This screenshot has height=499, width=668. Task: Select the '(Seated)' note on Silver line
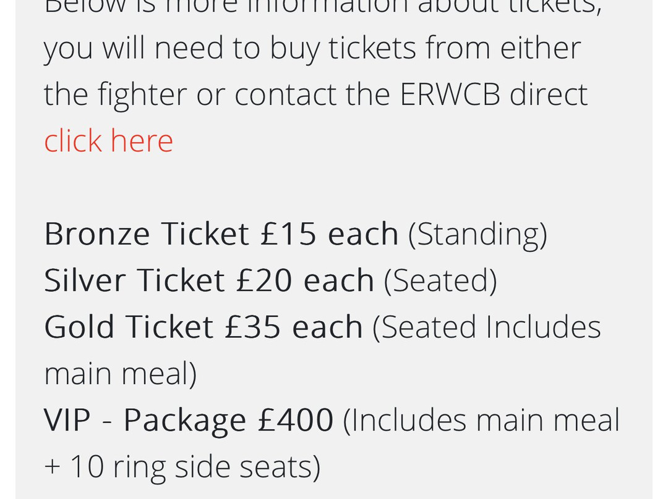pos(440,281)
